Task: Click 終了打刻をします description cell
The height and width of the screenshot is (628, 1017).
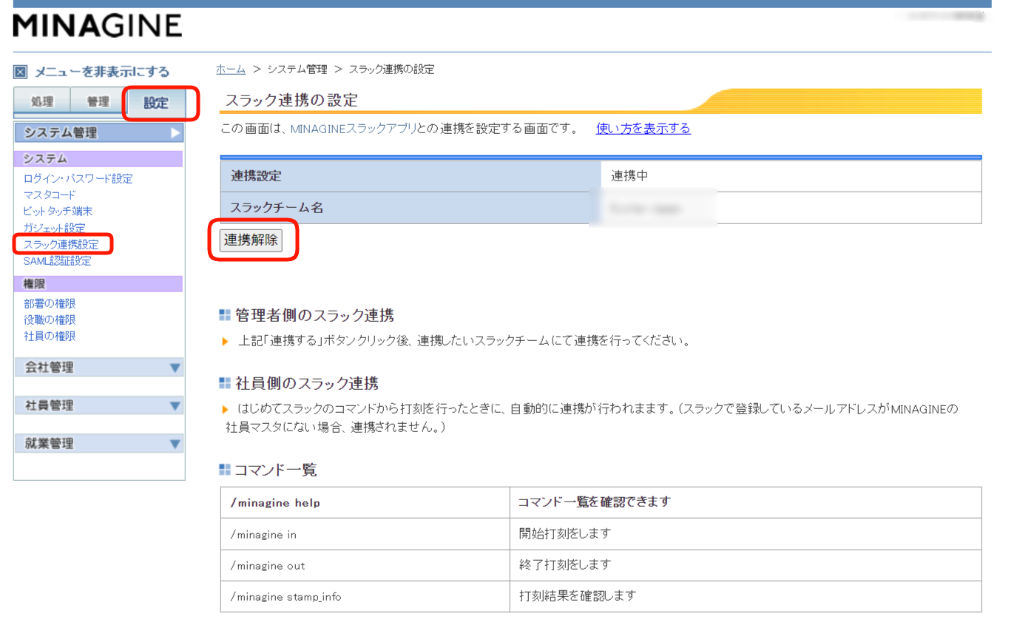Action: click(x=746, y=565)
